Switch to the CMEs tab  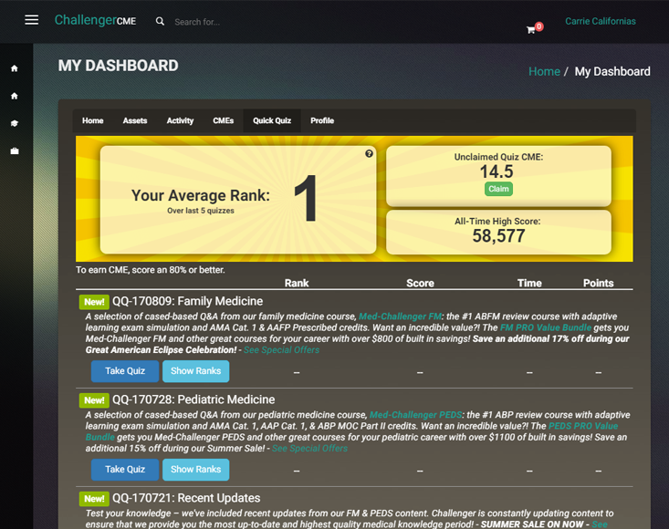[x=223, y=120]
